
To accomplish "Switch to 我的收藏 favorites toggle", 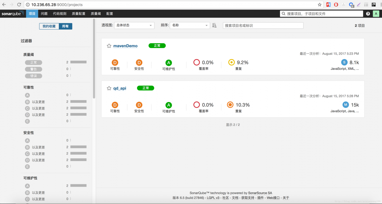I will (x=49, y=26).
